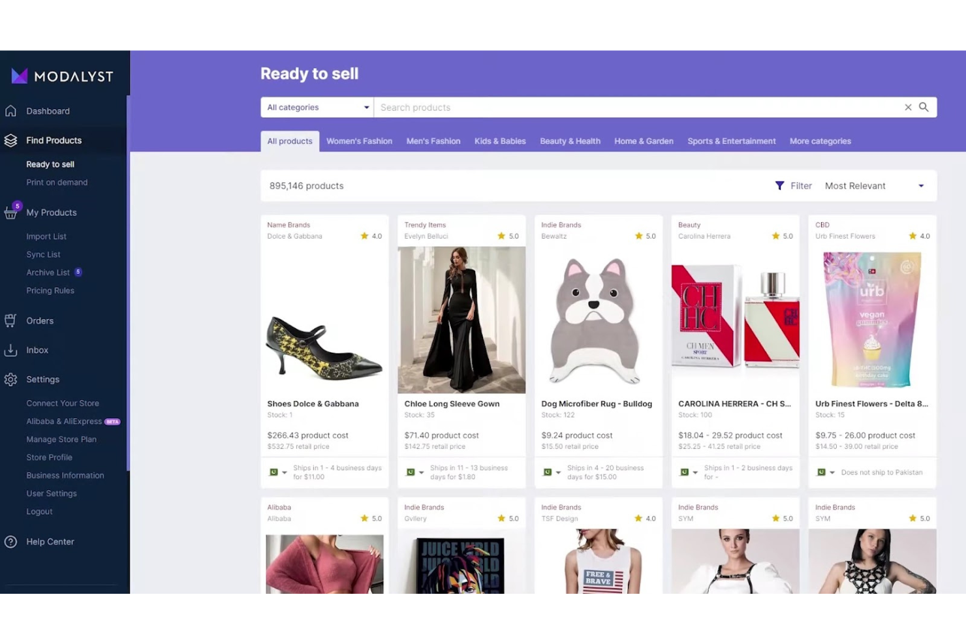Click the 895,146 products count
966x644 pixels.
(306, 186)
